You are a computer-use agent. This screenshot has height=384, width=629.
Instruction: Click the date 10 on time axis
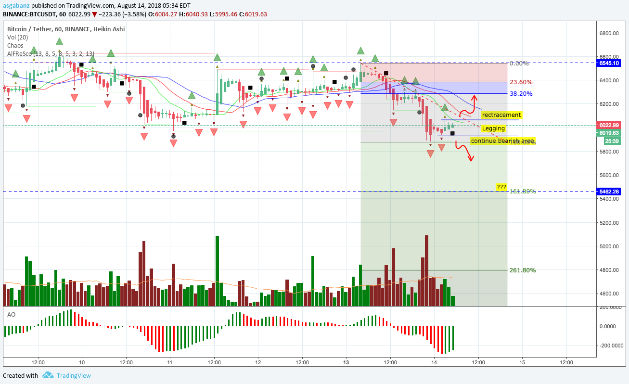point(81,362)
